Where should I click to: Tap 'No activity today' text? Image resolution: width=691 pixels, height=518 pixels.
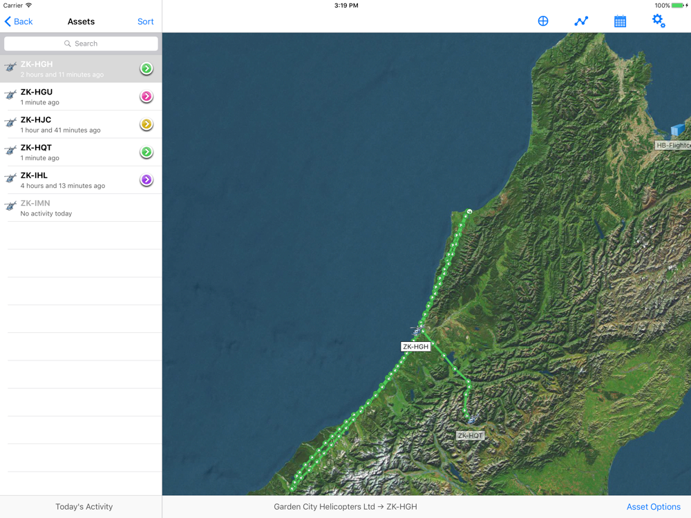pyautogui.click(x=46, y=213)
